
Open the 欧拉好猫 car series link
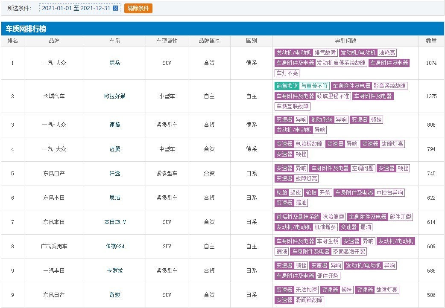115,96
